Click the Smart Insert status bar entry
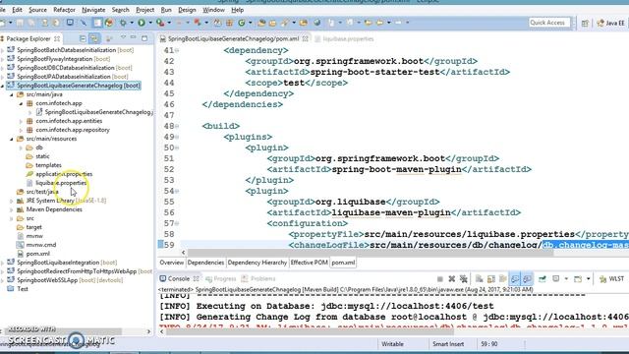The width and height of the screenshot is (629, 354). coord(448,344)
